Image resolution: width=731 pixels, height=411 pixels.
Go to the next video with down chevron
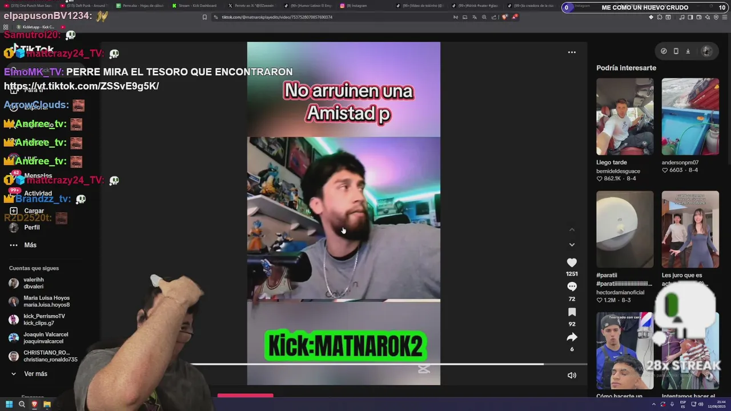(572, 244)
